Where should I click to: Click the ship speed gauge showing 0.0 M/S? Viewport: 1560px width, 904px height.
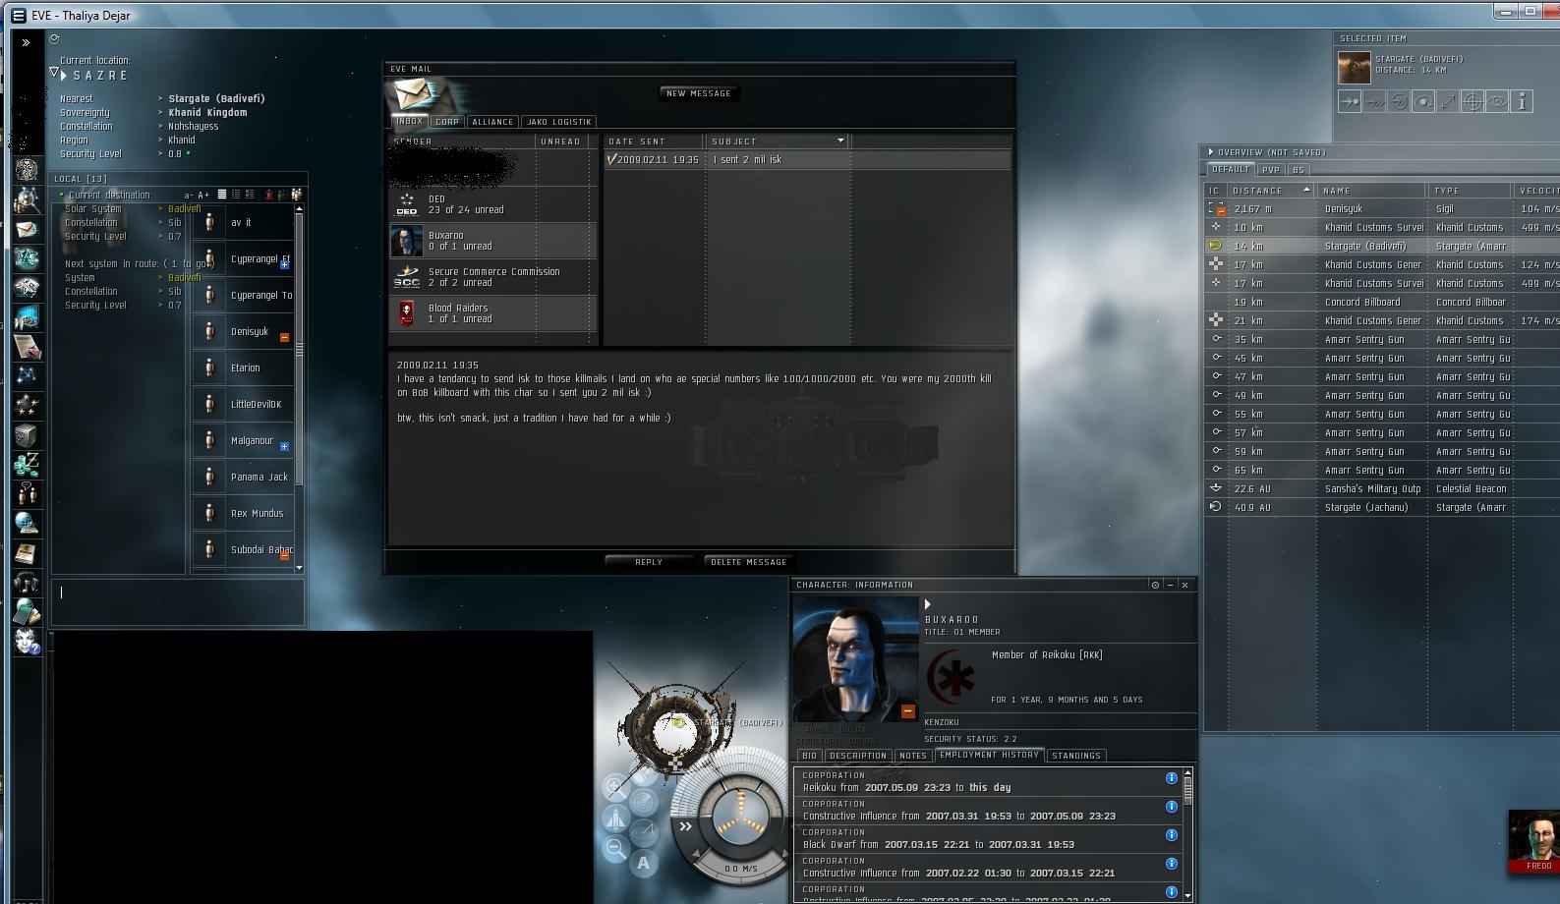tap(740, 869)
